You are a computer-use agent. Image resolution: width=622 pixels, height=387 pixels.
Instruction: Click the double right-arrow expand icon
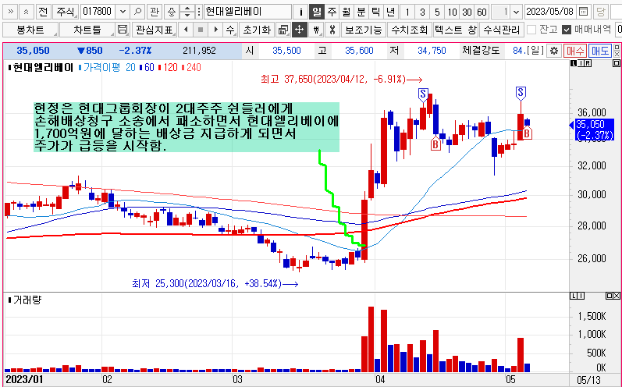coord(11,12)
